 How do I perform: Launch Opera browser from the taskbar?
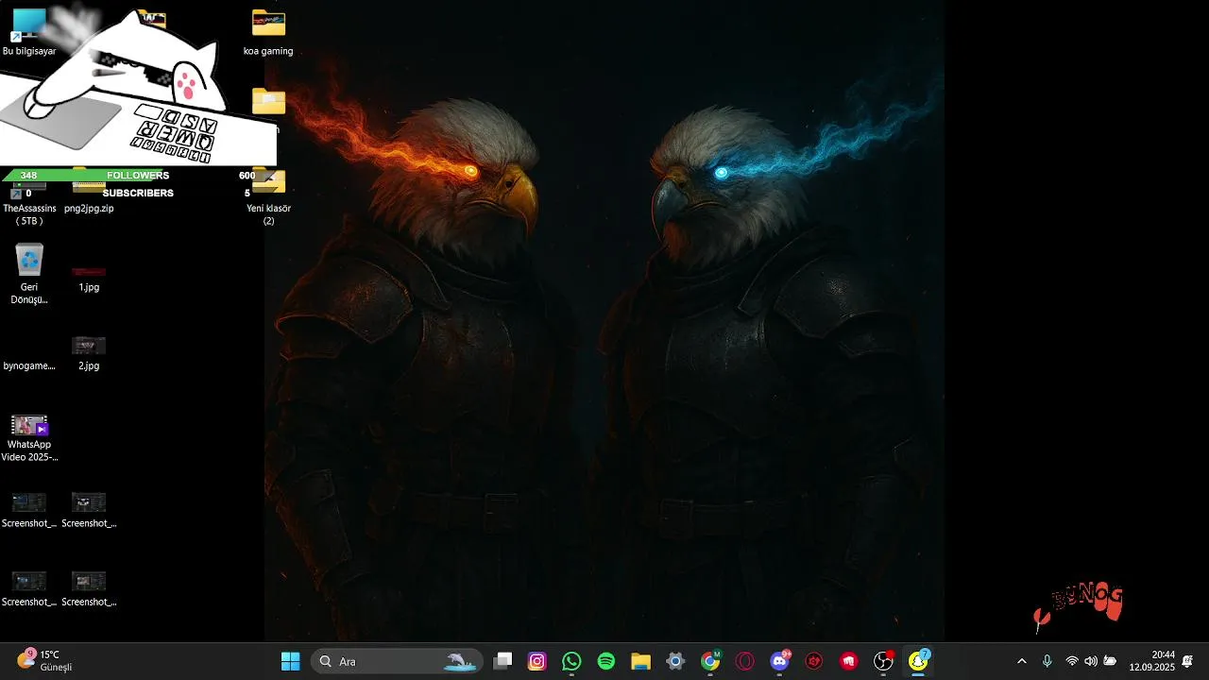pyautogui.click(x=745, y=661)
